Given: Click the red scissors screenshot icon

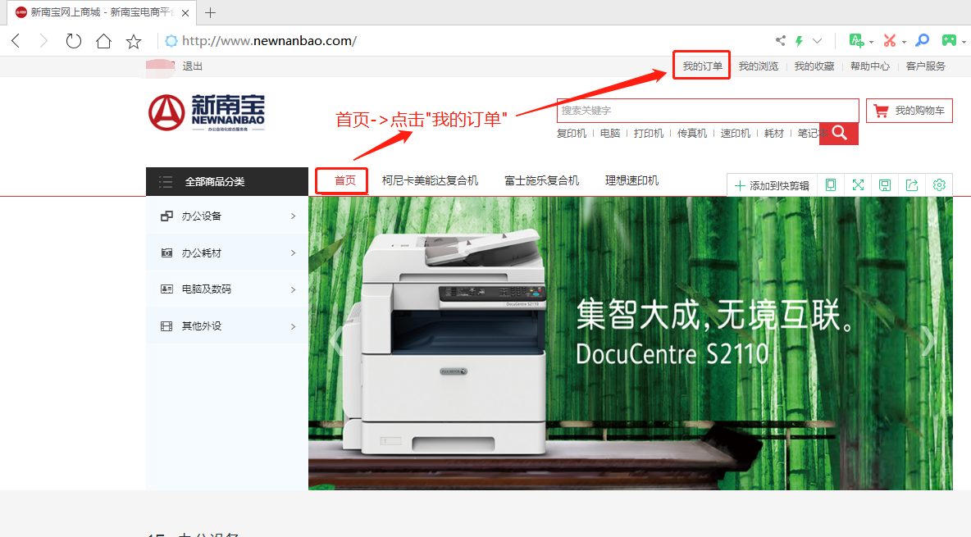Looking at the screenshot, I should coord(889,41).
